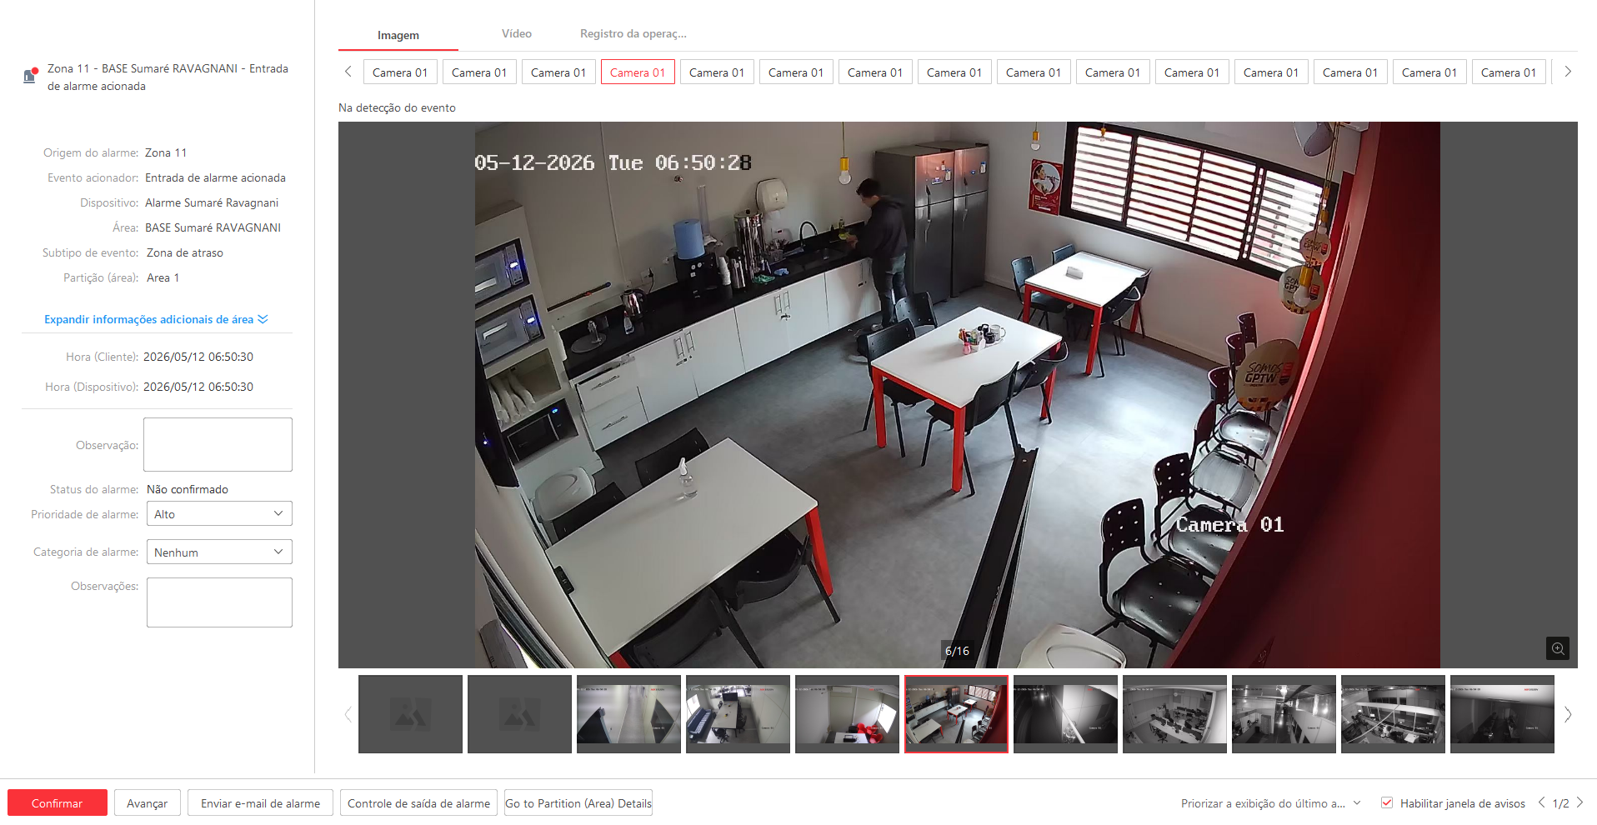Go to previous camera tabs with left chevron
The image size is (1597, 825).
pyautogui.click(x=348, y=72)
